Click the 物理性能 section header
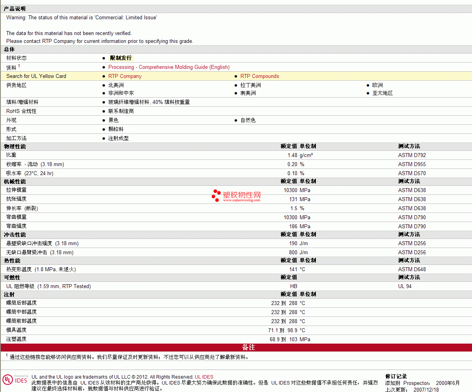The image size is (472, 392). tap(15, 146)
